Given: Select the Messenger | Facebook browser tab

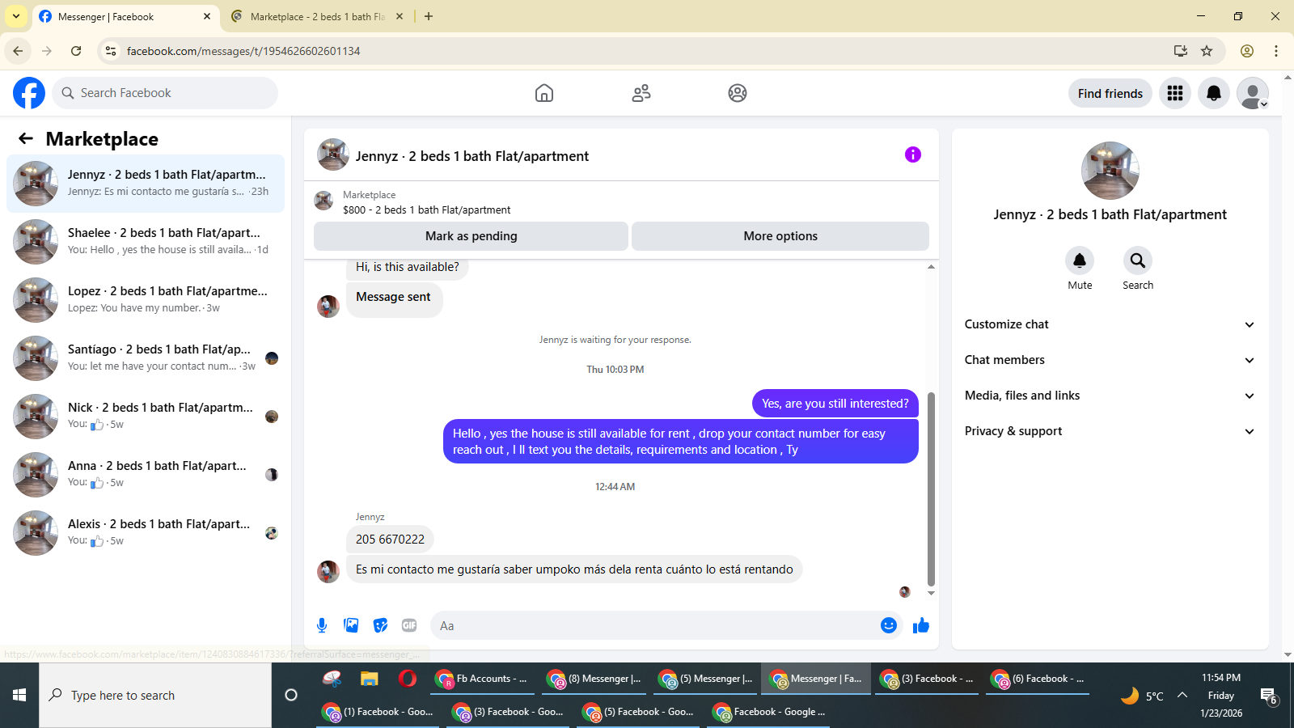Looking at the screenshot, I should (x=125, y=16).
